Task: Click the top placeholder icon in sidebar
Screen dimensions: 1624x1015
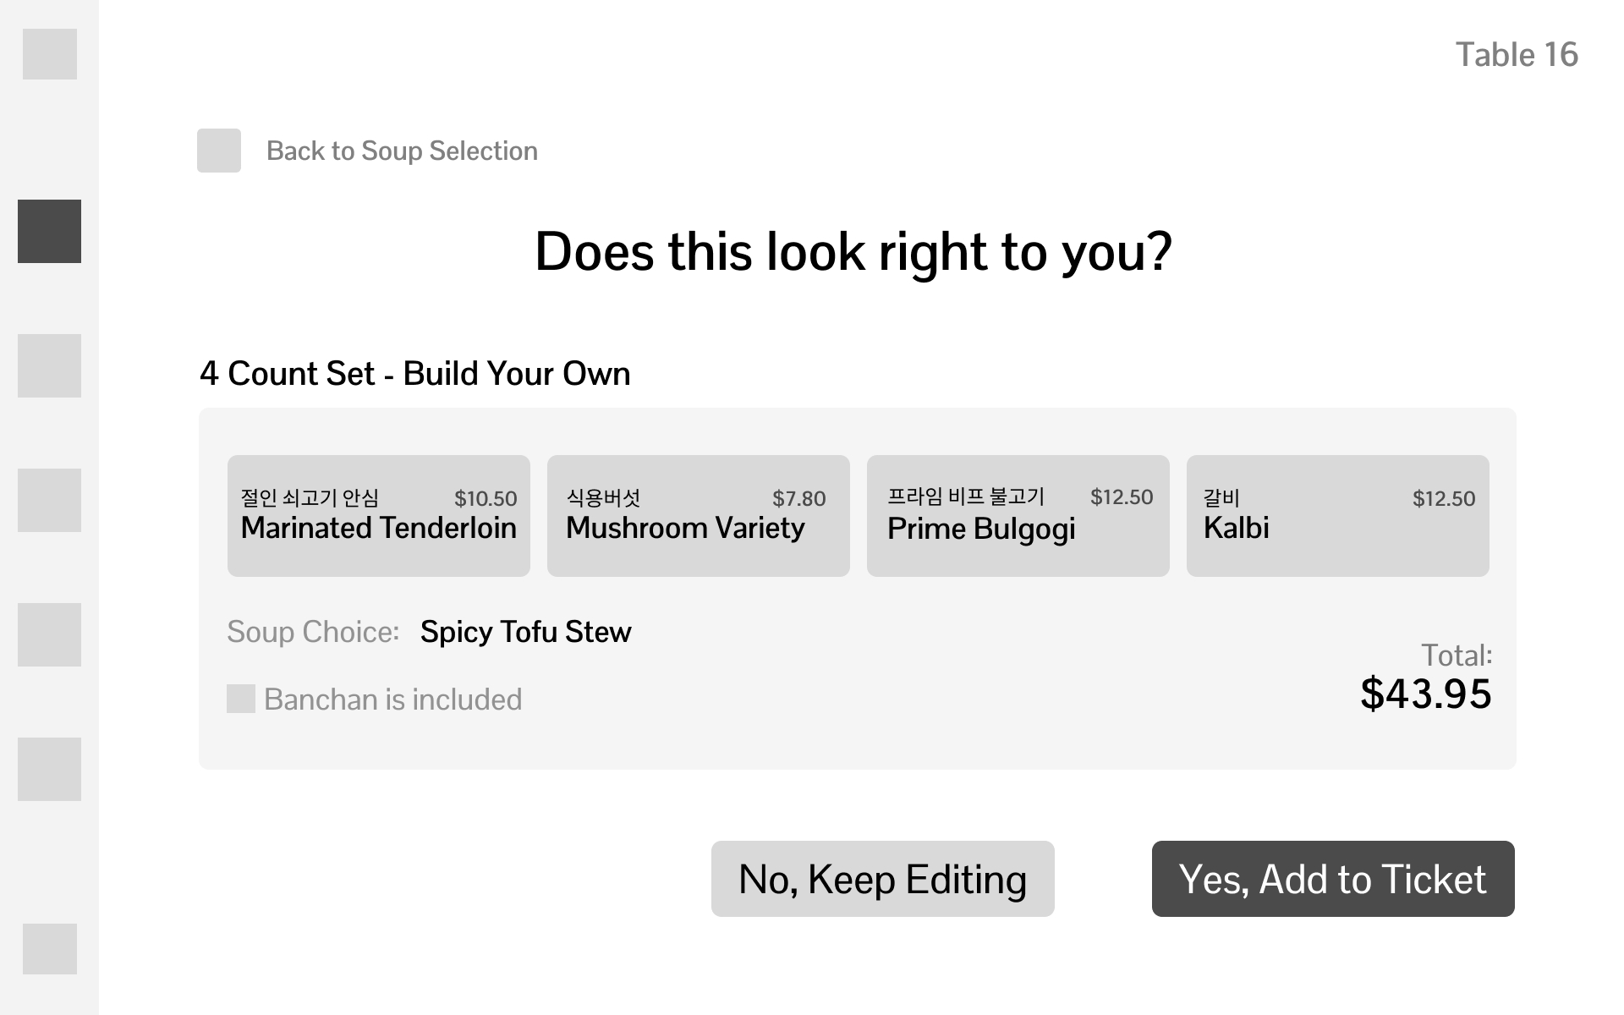Action: pyautogui.click(x=49, y=54)
